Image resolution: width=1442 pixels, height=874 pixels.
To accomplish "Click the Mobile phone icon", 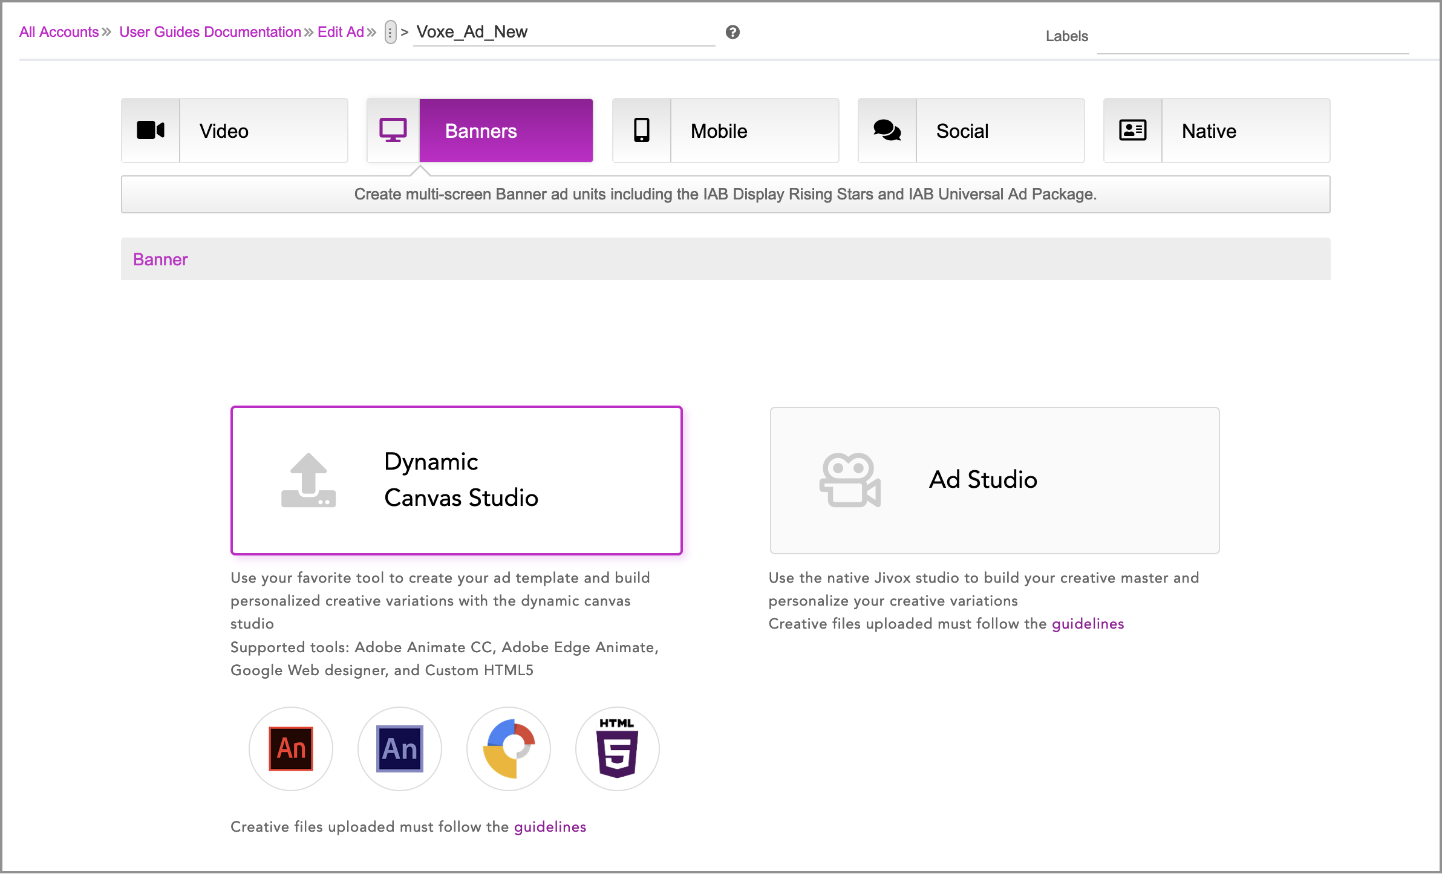I will pyautogui.click(x=641, y=131).
